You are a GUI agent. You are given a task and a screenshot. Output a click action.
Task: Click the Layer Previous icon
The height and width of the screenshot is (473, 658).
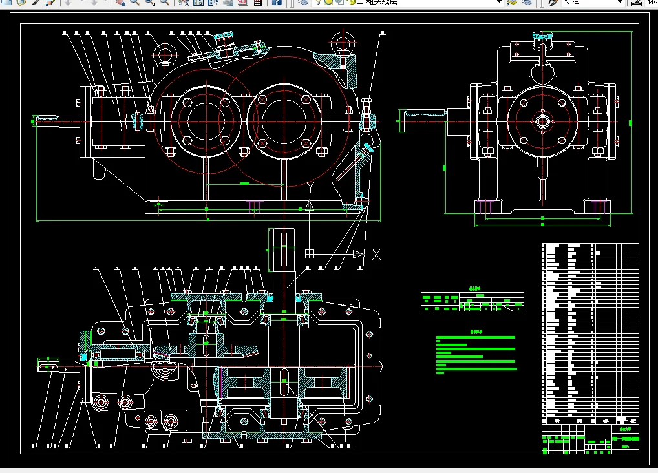tap(527, 2)
